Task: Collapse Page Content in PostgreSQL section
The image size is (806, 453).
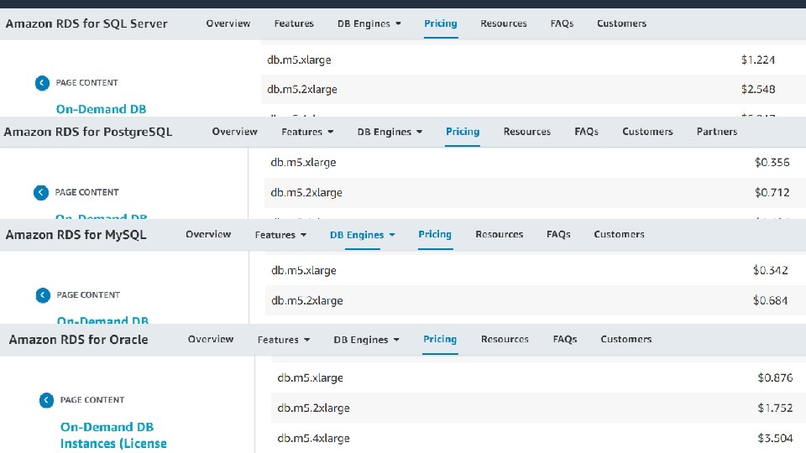Action: click(41, 193)
